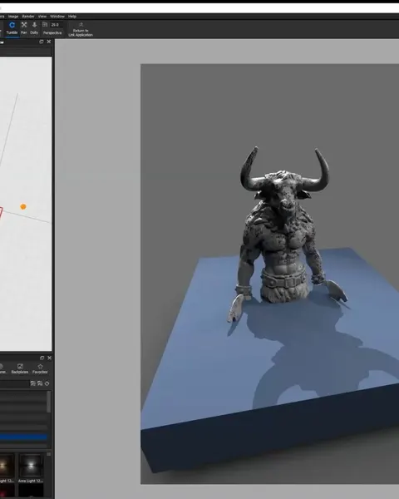The image size is (399, 499).
Task: Select the highlighted blue folder row
Action: coord(23,437)
